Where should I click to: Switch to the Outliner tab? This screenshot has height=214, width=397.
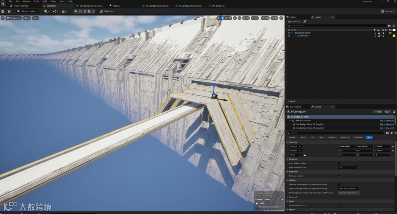[x=293, y=17]
